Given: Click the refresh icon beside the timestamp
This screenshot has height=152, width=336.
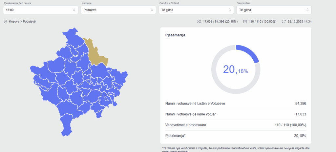Looking at the screenshot, I should pos(284,22).
